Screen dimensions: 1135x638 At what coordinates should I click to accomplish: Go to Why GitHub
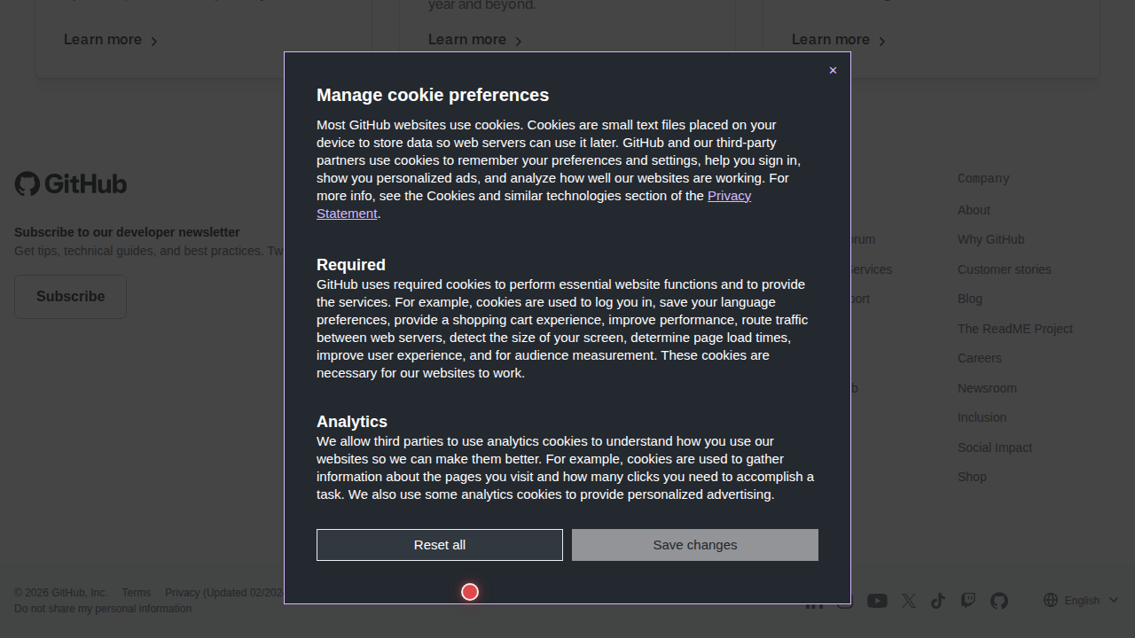990,239
